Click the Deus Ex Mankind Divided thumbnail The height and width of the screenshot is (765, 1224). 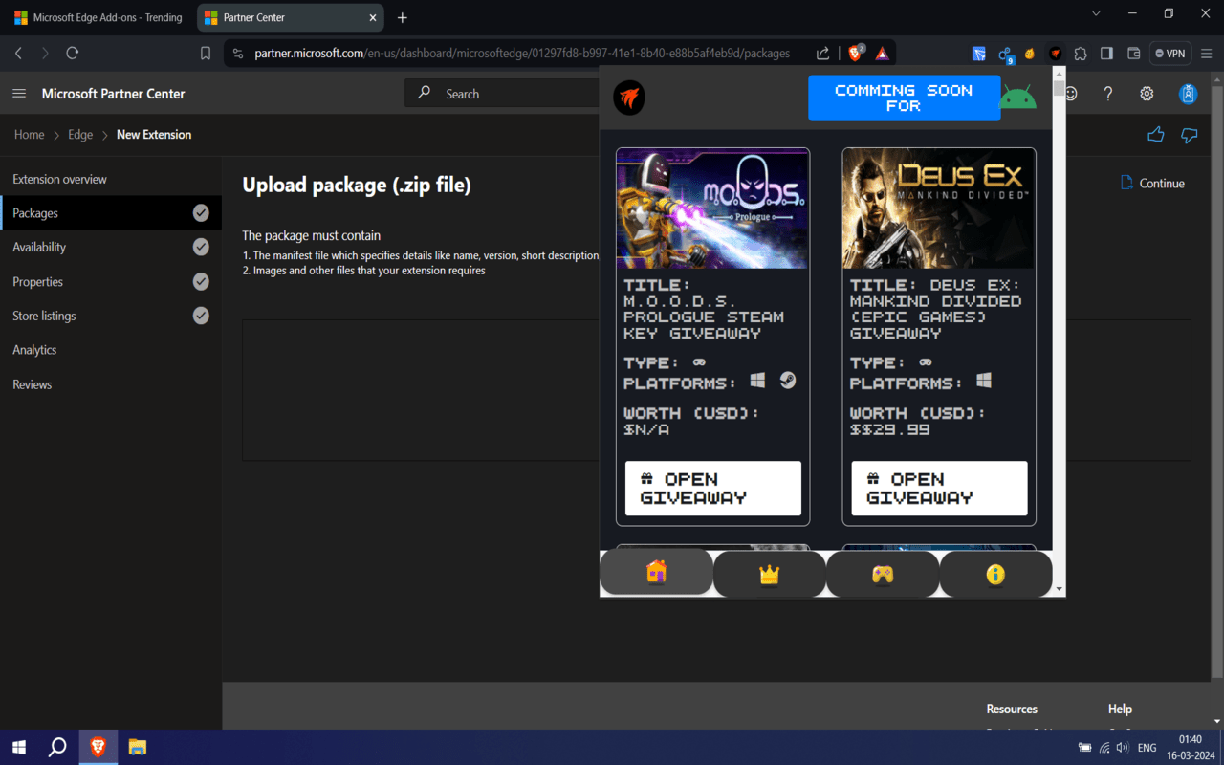(939, 208)
